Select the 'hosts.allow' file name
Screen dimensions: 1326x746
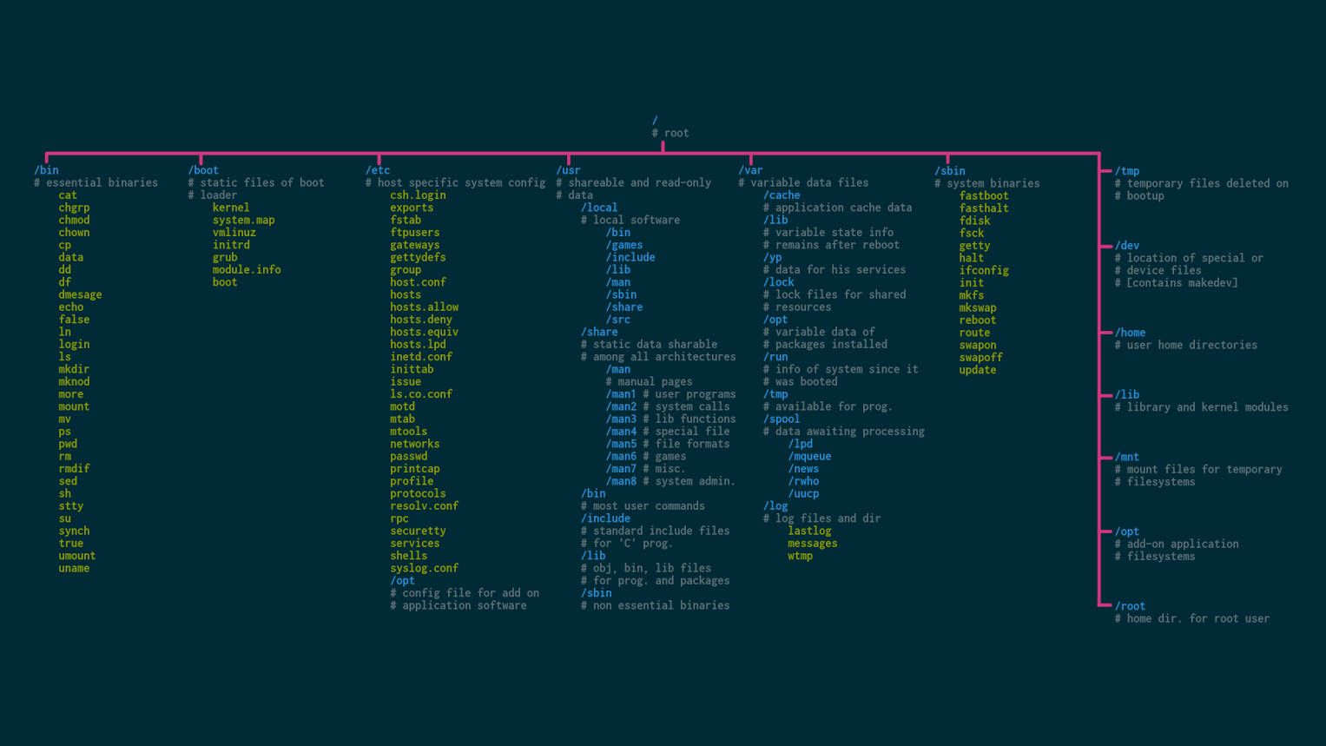pyautogui.click(x=424, y=307)
